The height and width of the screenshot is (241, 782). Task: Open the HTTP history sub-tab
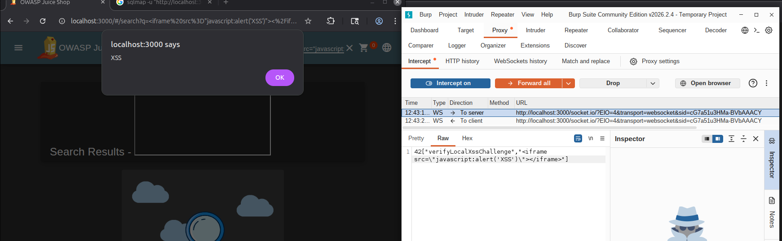point(462,61)
